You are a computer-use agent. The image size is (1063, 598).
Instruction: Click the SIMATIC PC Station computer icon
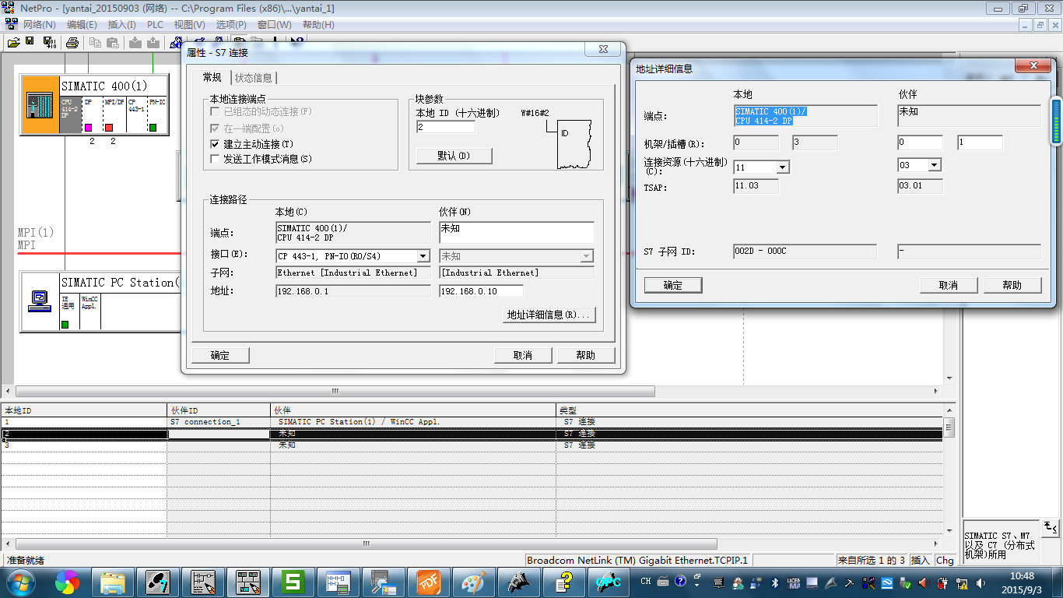(39, 301)
